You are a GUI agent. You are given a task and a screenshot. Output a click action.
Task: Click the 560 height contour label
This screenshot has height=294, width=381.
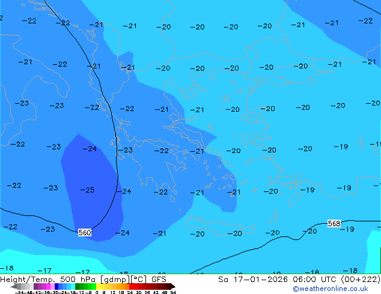pos(85,233)
